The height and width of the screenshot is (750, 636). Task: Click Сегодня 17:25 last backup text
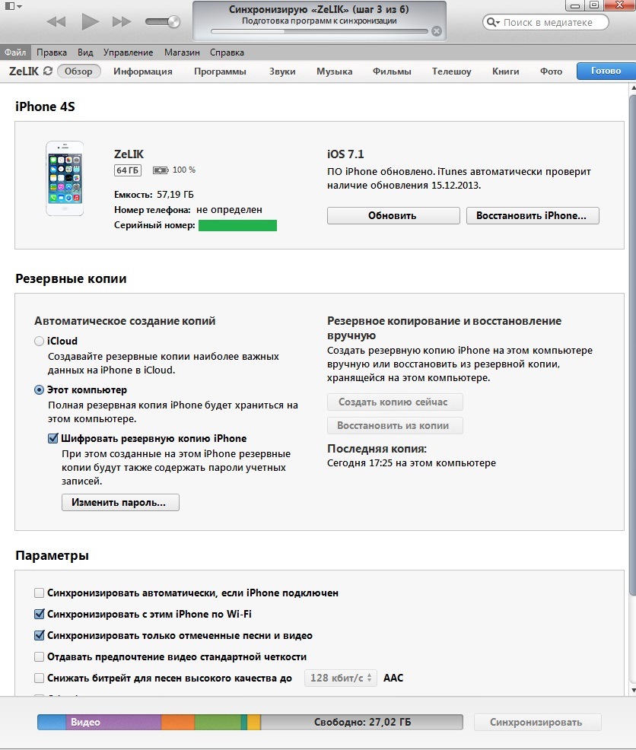coord(412,463)
